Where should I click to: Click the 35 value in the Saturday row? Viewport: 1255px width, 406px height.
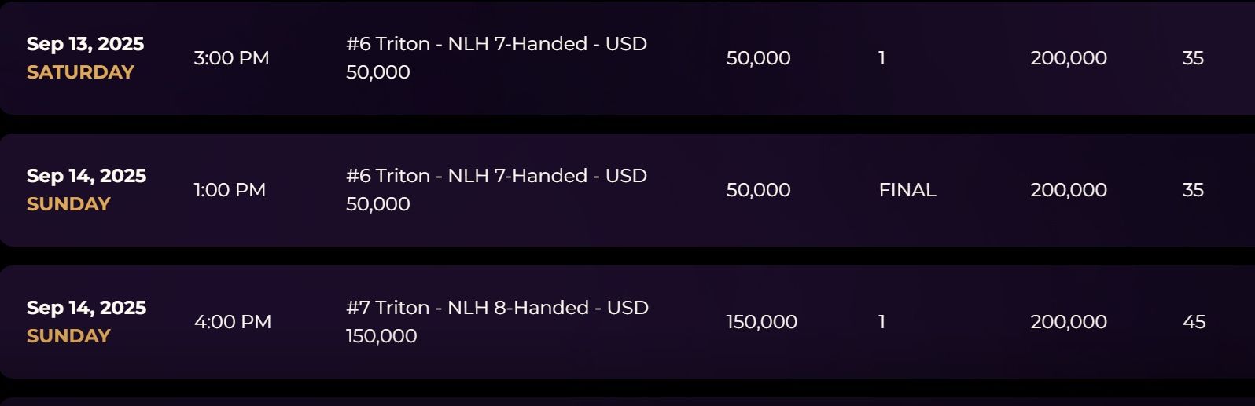[x=1193, y=58]
